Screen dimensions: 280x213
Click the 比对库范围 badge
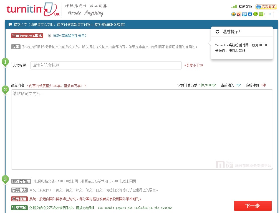pyautogui.click(x=21, y=181)
